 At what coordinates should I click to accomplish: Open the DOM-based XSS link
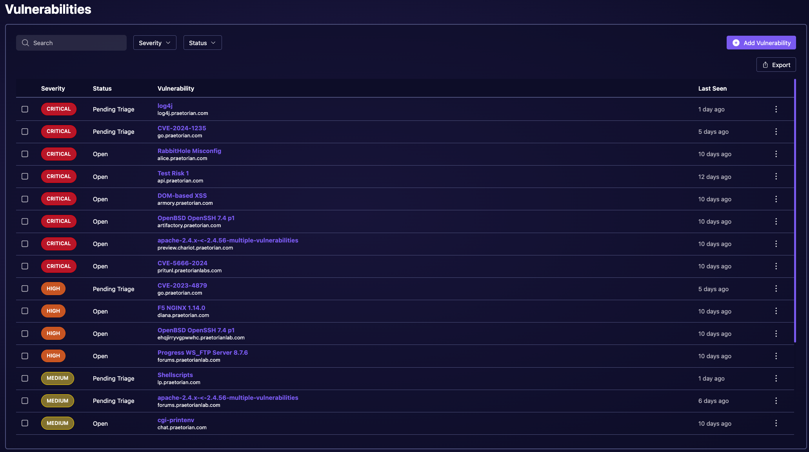pos(182,196)
